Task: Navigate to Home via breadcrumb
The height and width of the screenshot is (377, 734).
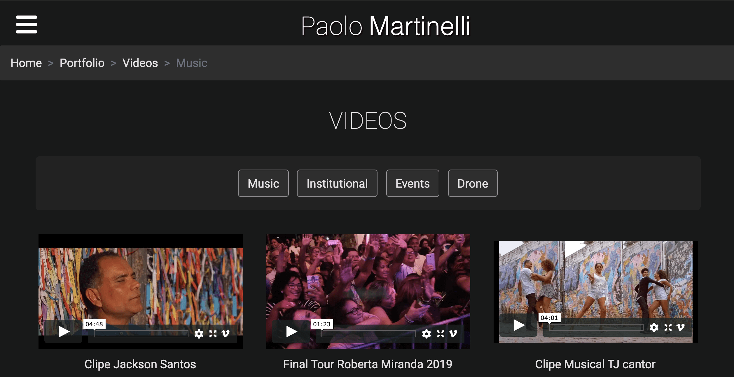Action: point(26,63)
